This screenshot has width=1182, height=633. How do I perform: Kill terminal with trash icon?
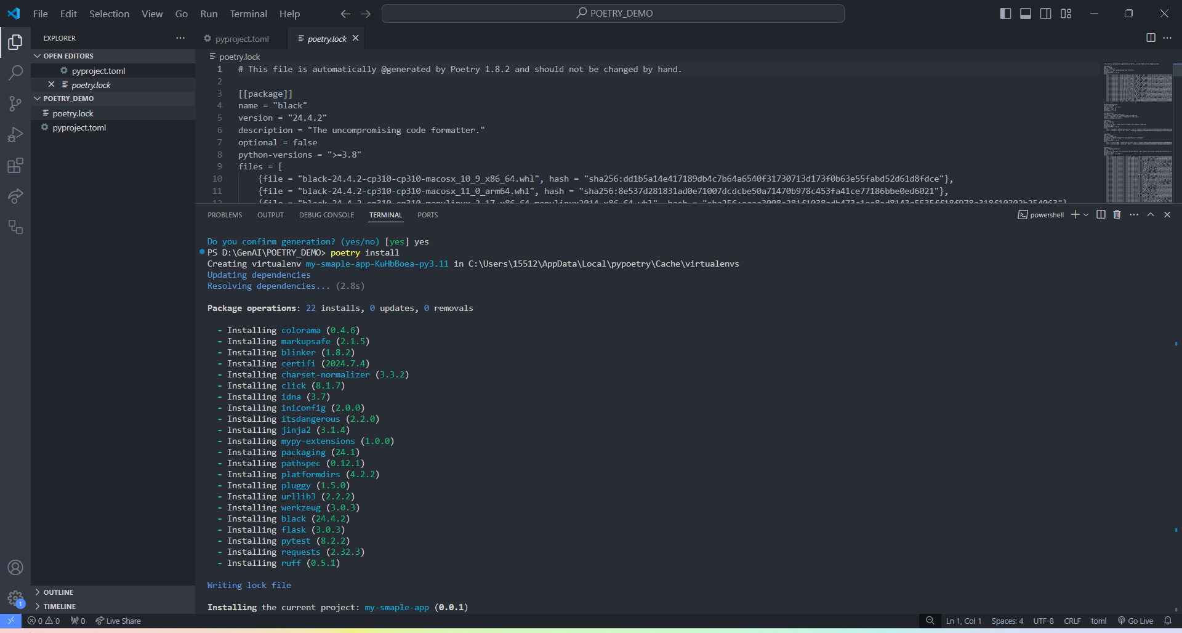pyautogui.click(x=1117, y=214)
